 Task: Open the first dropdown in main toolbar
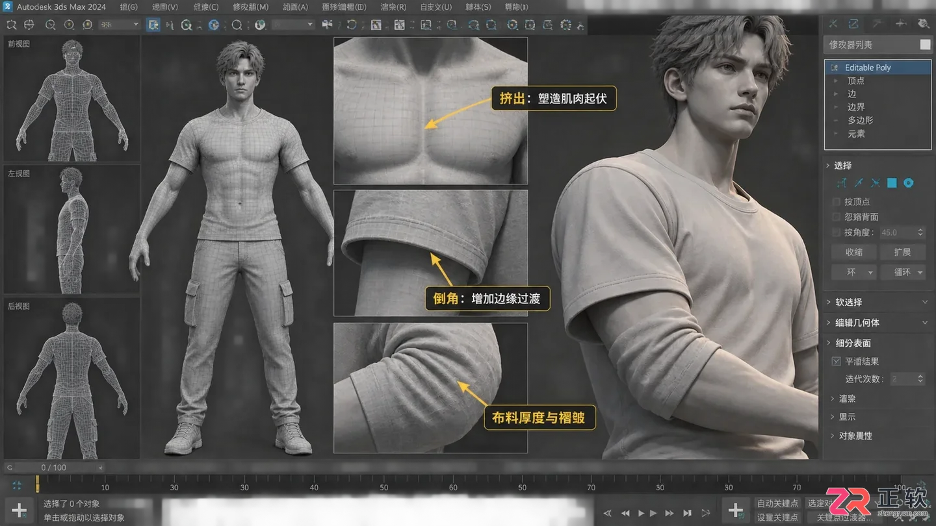[x=120, y=25]
